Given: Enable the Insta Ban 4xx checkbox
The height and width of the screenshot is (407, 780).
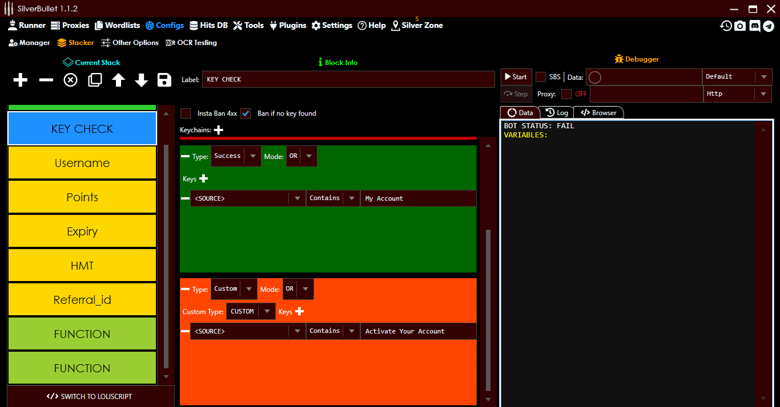Looking at the screenshot, I should pyautogui.click(x=185, y=113).
